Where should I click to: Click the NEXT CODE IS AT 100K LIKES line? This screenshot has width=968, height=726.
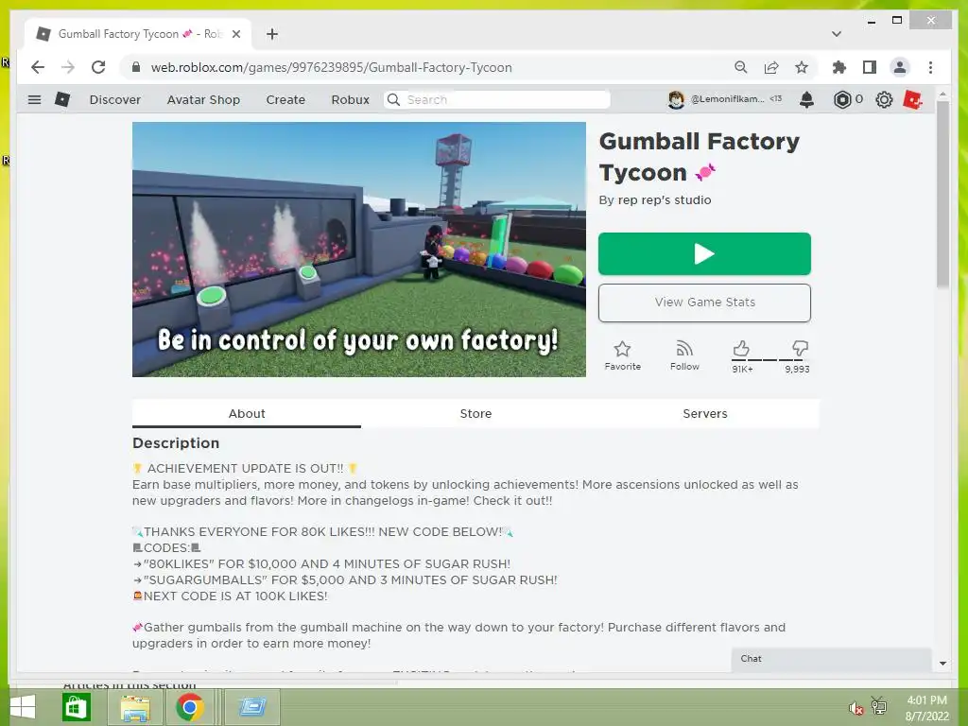tap(231, 596)
